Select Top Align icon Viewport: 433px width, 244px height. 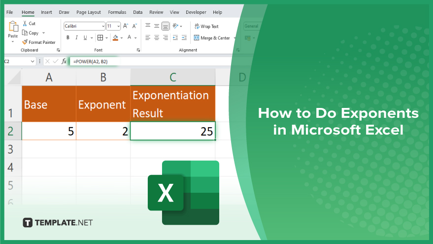pos(148,26)
